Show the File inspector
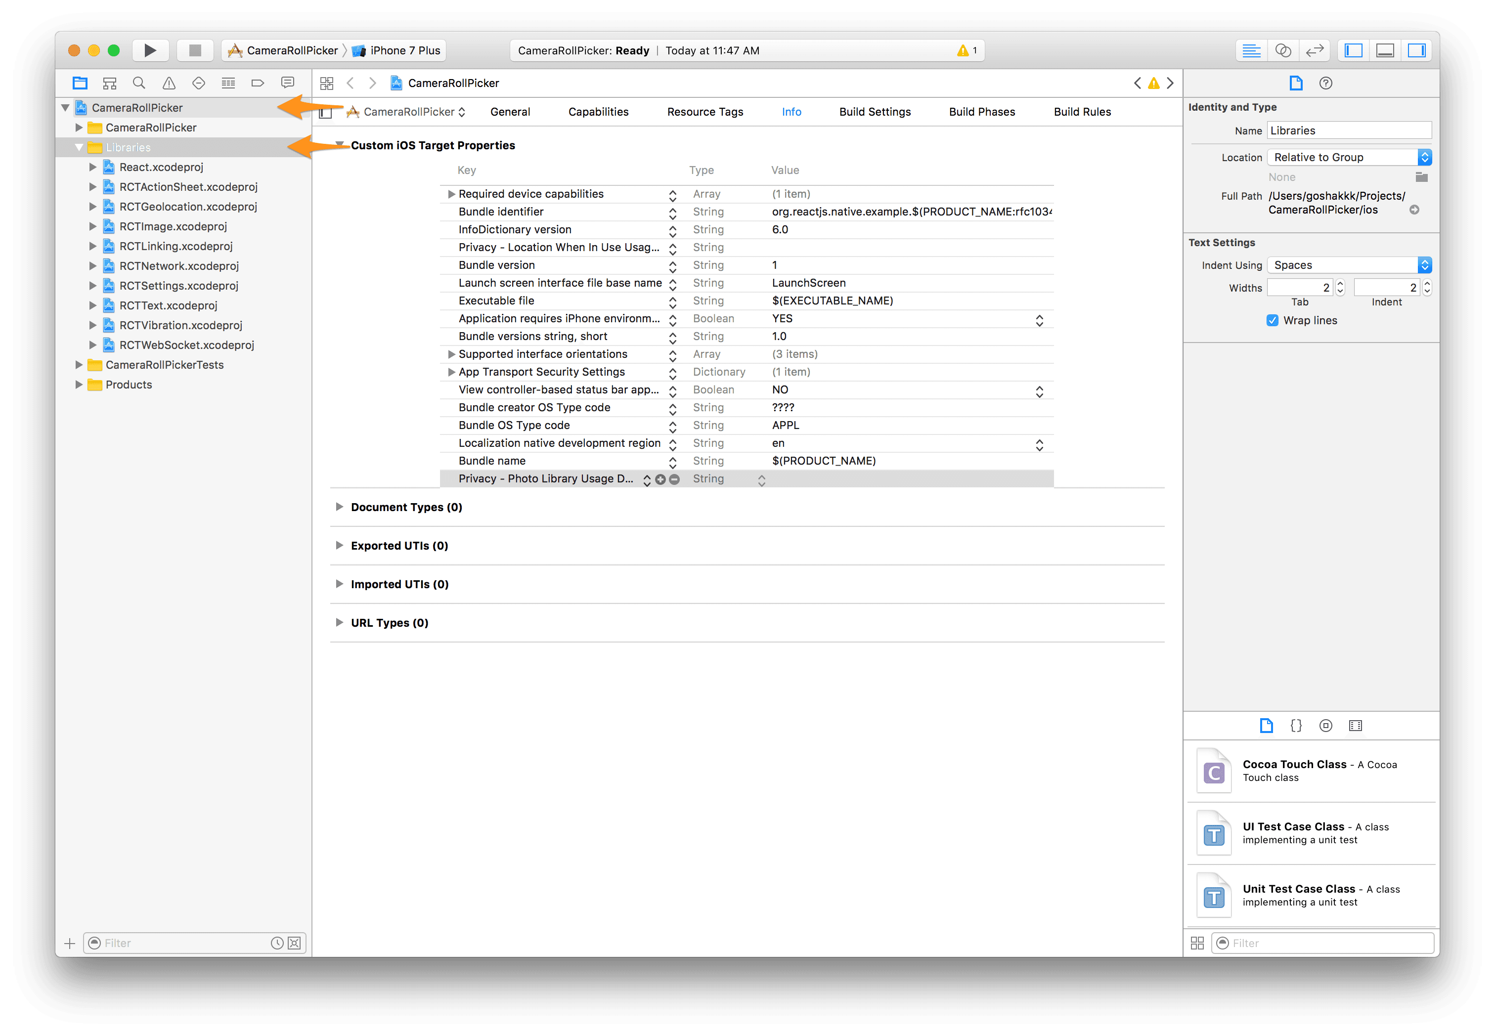This screenshot has height=1036, width=1495. point(1296,83)
